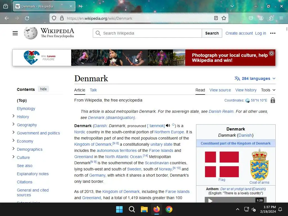Toggle reader view icon in address bar
Screen dimensions: 288x216
click(x=216, y=18)
